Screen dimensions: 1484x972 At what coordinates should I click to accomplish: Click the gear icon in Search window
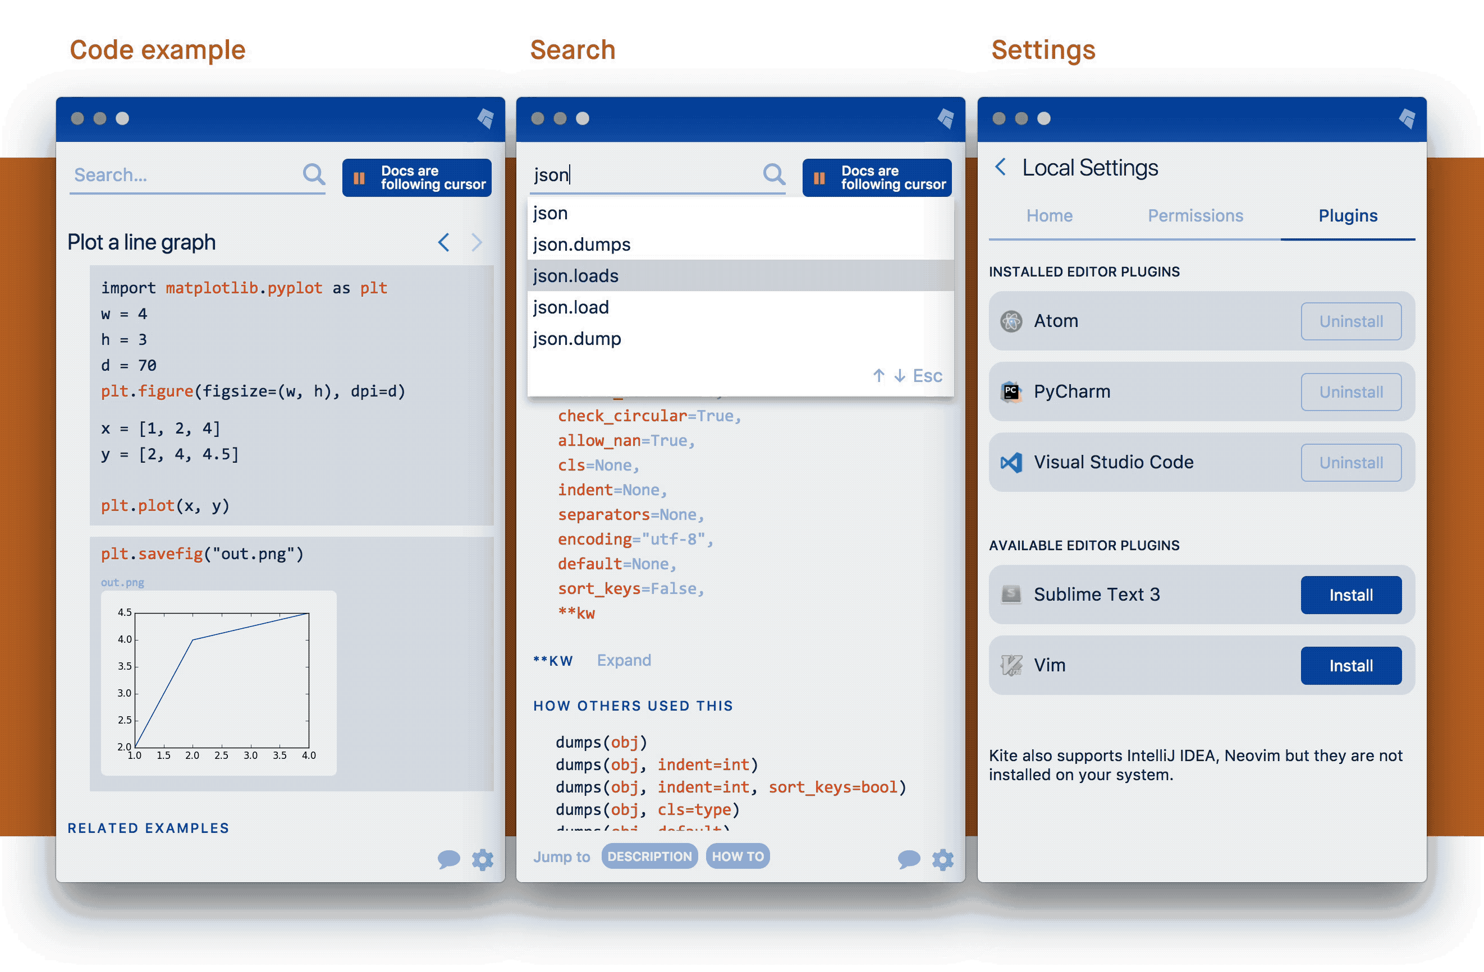point(942,859)
